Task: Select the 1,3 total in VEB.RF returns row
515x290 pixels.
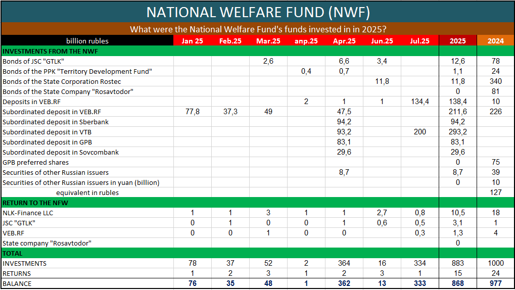Action: pos(458,233)
